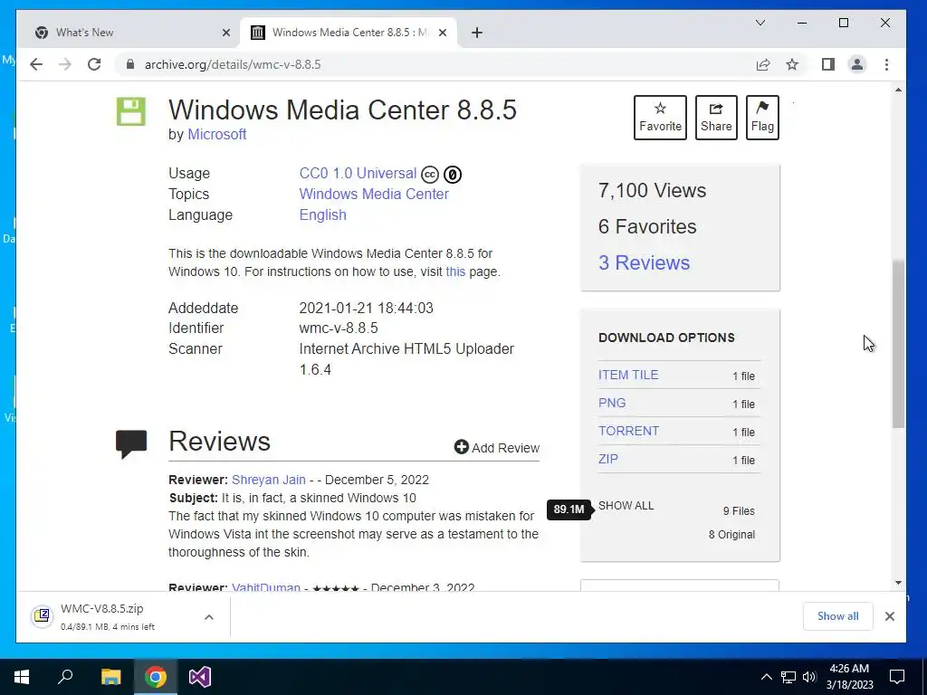This screenshot has height=695, width=927.
Task: Open the browser side panel
Action: pos(828,64)
